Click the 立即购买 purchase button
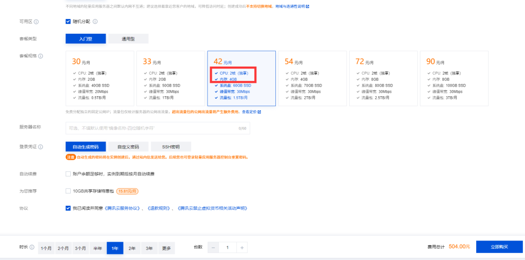This screenshot has height=260, width=525. (499, 247)
